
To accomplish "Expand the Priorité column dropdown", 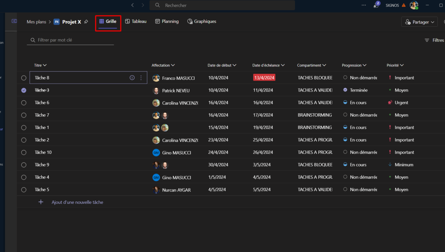I will (x=402, y=65).
